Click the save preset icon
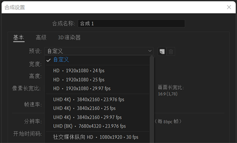The width and height of the screenshot is (237, 143). (162, 51)
